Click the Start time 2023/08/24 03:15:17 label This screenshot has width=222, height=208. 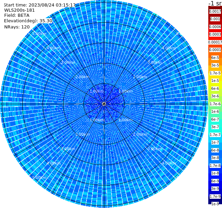40,5
